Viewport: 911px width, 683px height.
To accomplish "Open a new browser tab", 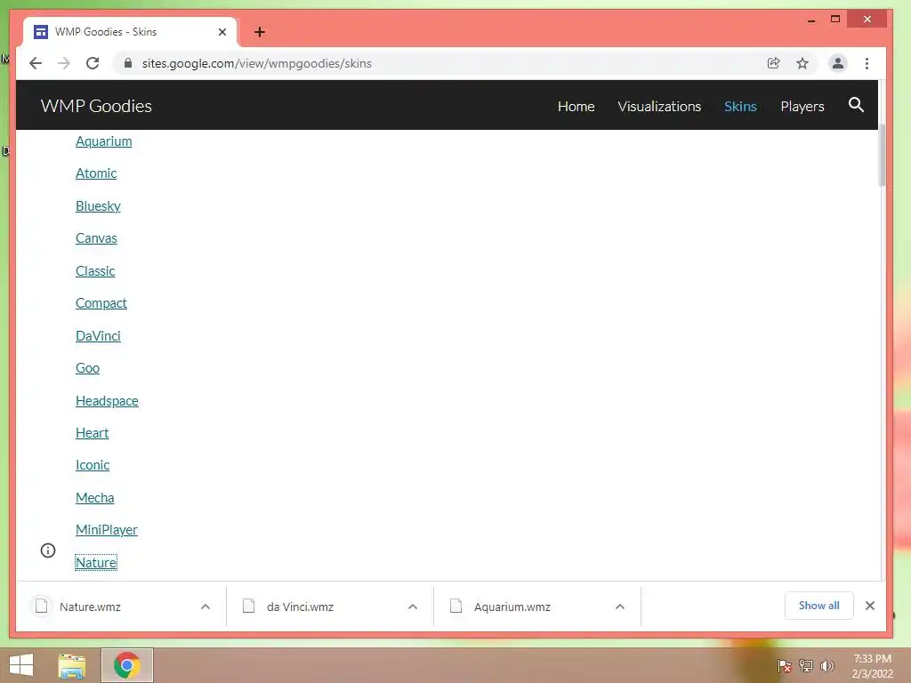I will pos(260,32).
